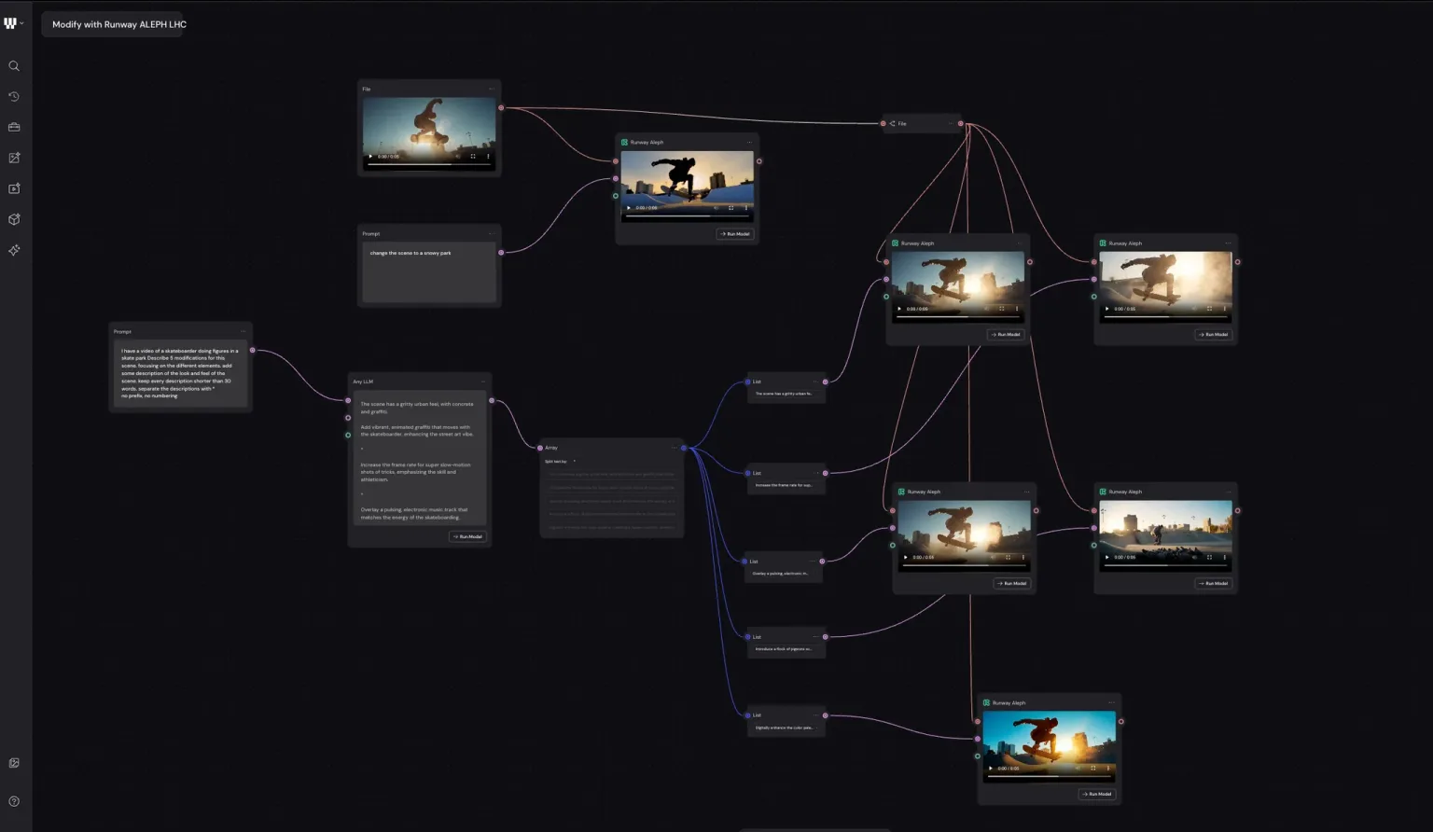The image size is (1433, 832).
Task: Play the source video in the File node
Action: pos(370,157)
